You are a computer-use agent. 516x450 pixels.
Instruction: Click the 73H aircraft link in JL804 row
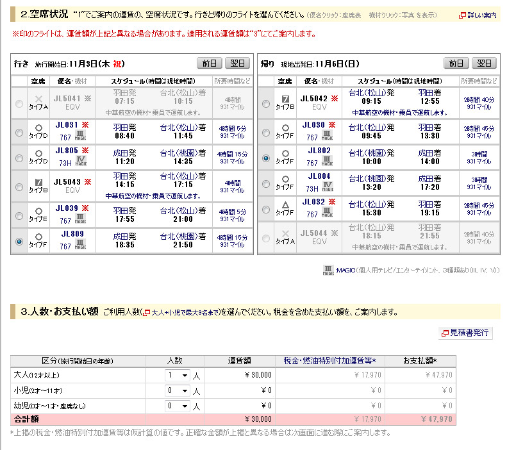click(x=312, y=188)
